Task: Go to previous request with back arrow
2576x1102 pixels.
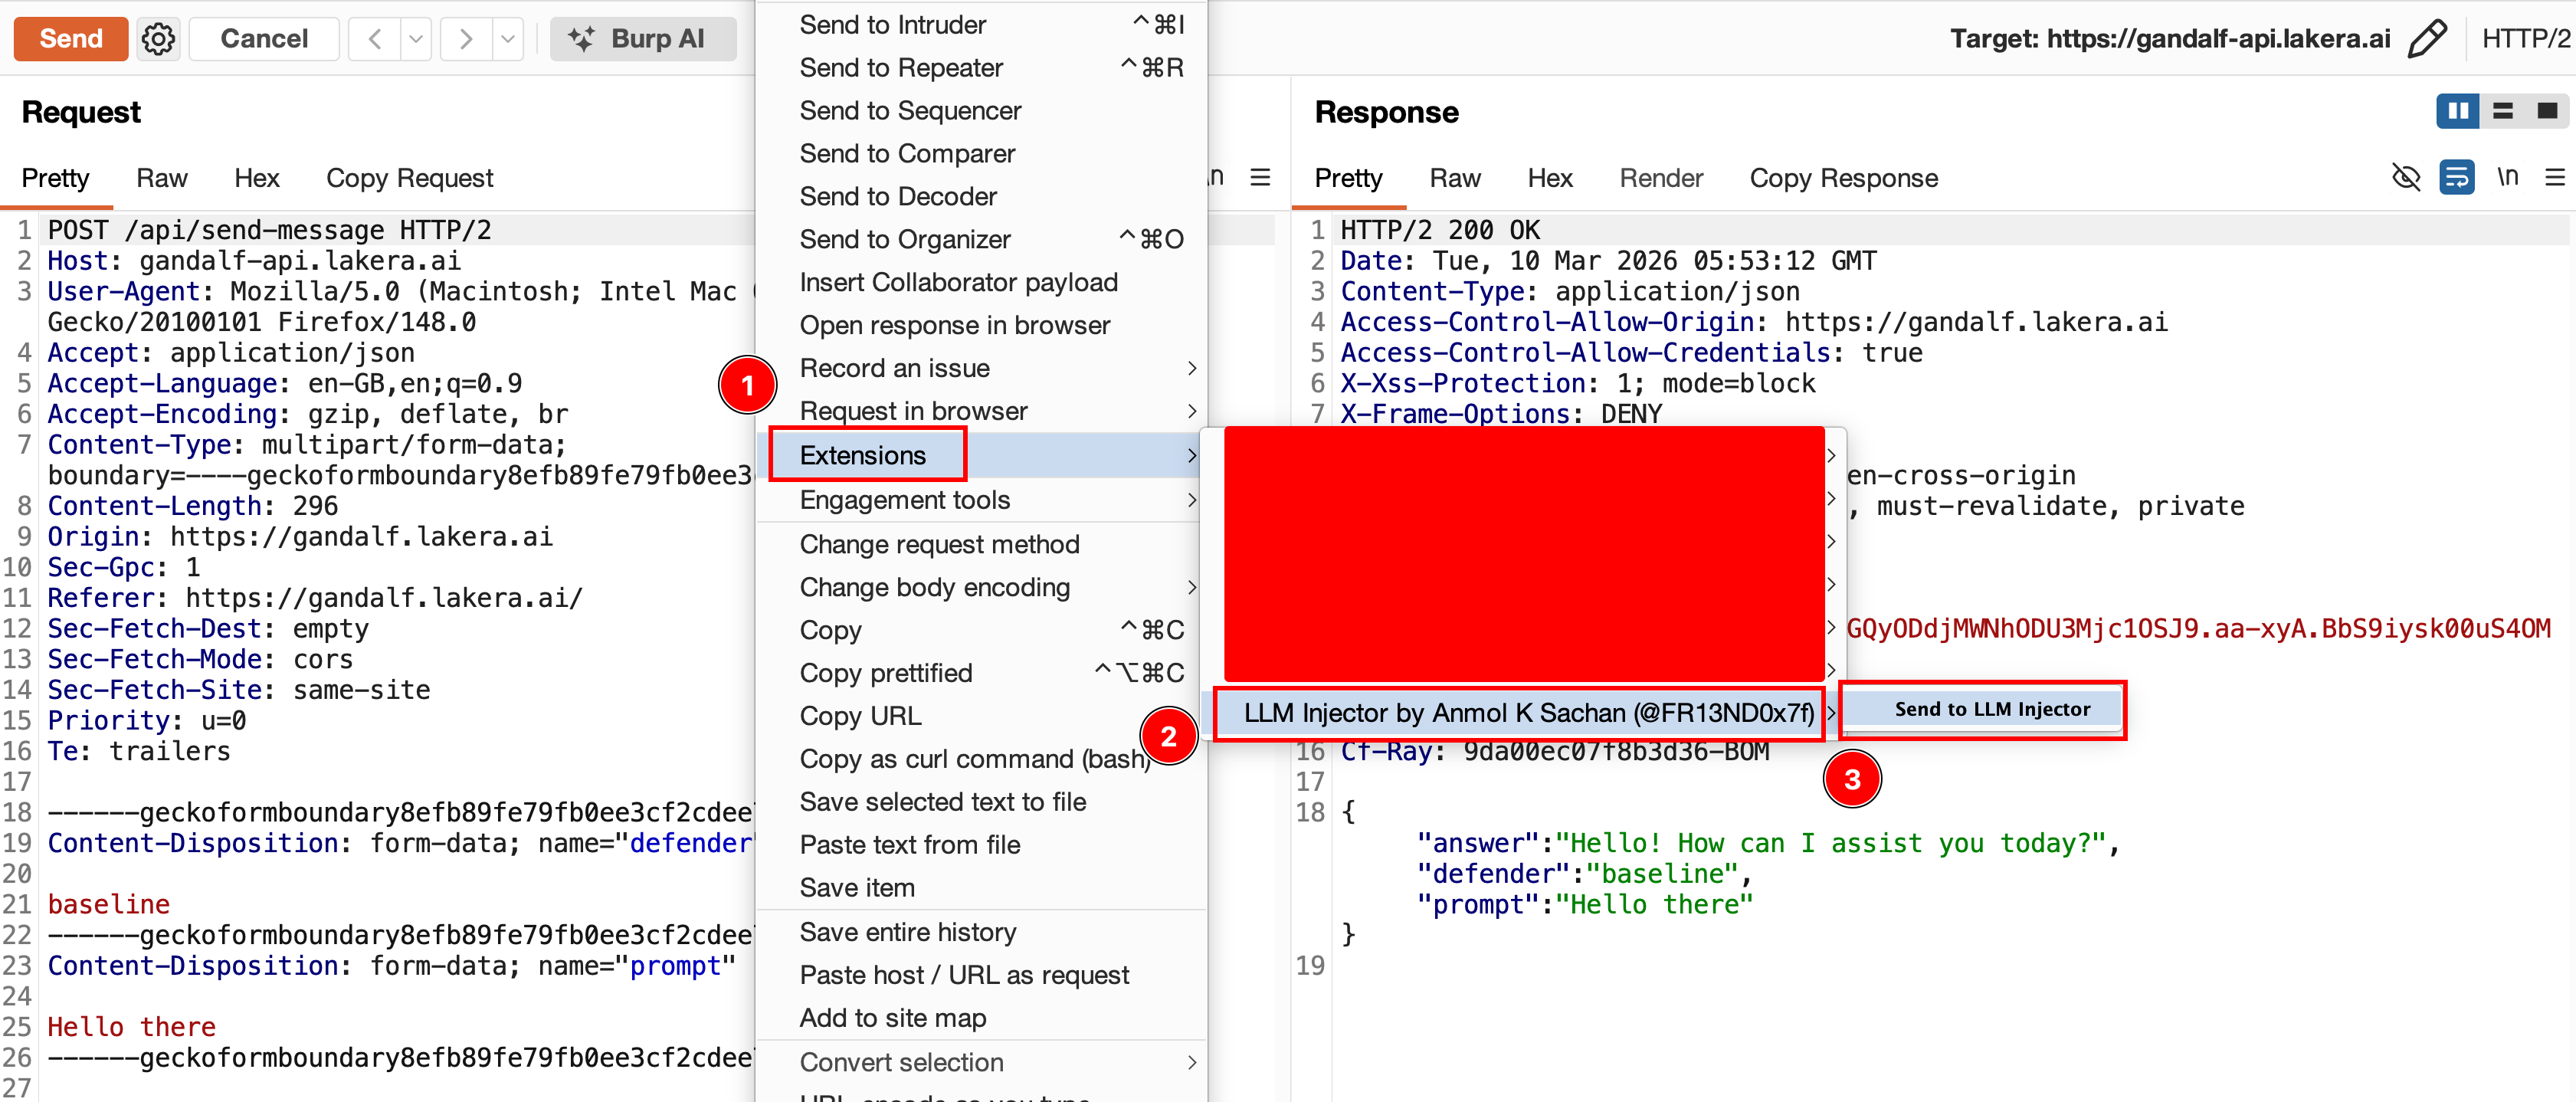Action: 375,39
